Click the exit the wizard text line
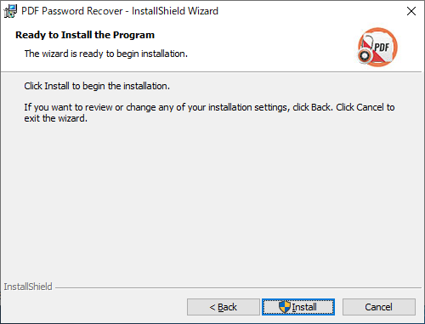 [x=55, y=118]
